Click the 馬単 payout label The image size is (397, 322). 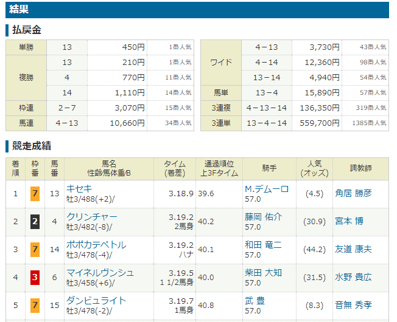point(221,93)
